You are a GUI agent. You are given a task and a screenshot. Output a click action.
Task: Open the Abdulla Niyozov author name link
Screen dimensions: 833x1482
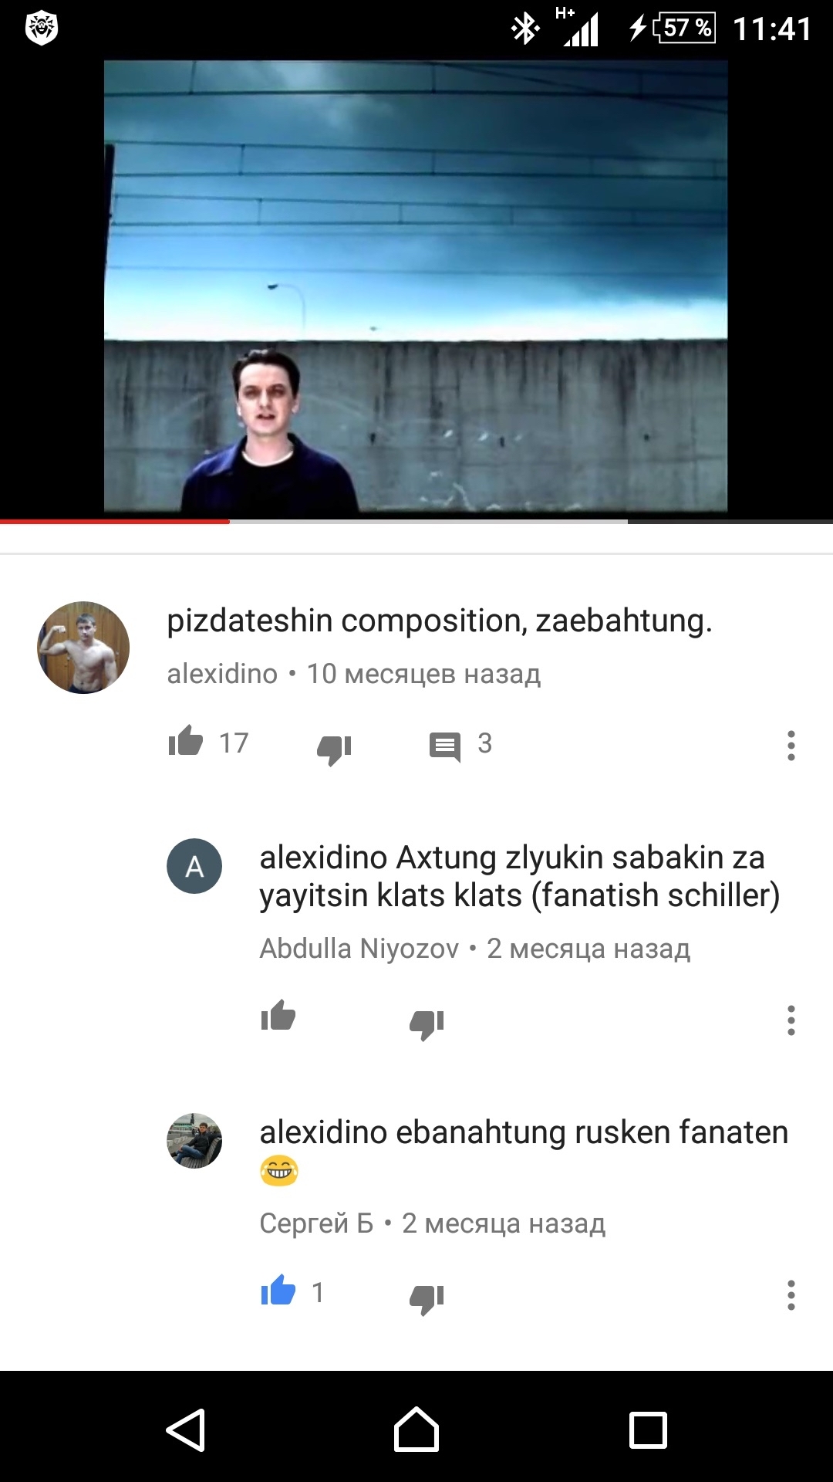tap(359, 949)
